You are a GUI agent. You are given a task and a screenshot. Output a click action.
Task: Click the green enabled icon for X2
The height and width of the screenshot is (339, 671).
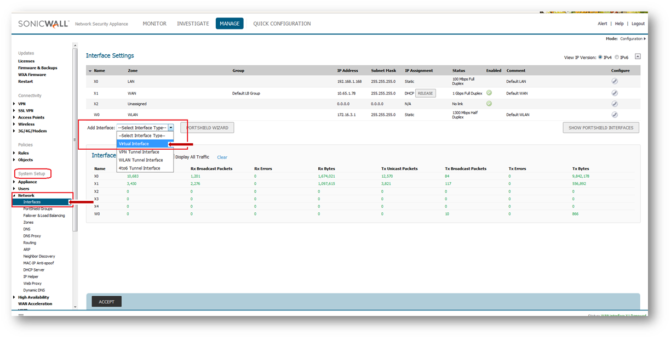(489, 103)
